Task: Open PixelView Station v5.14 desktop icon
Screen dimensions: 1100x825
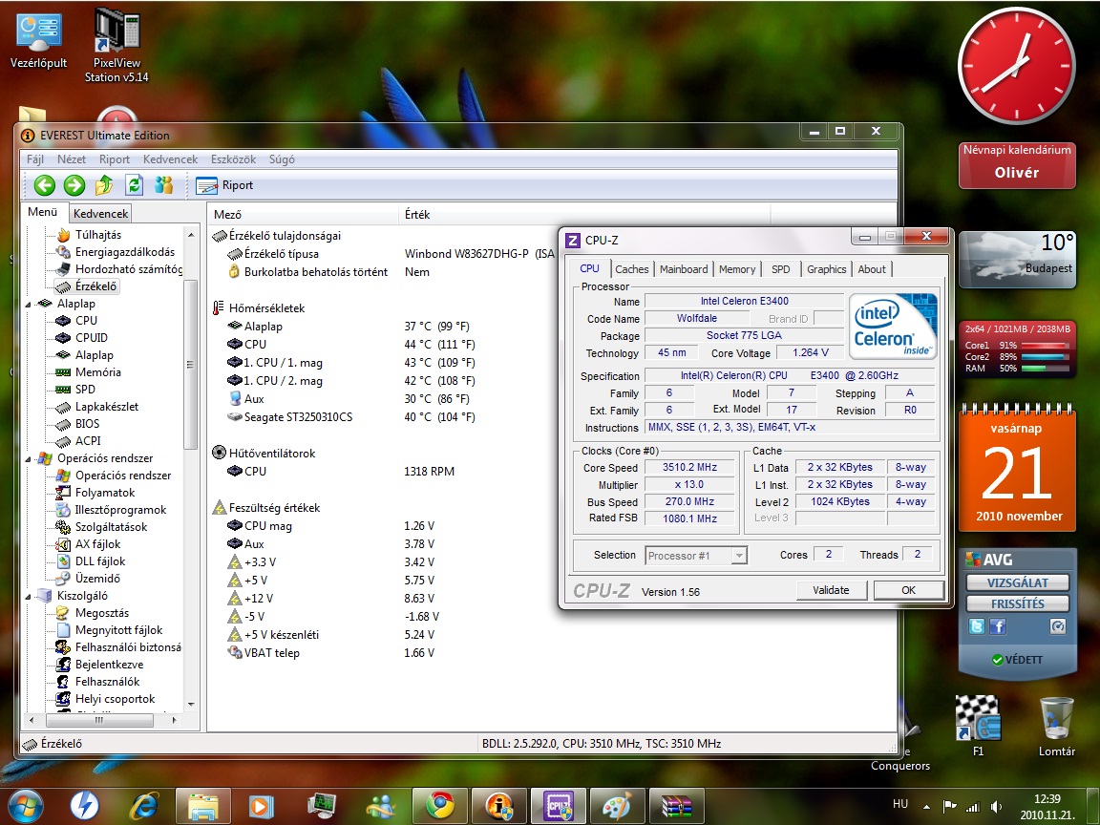Action: coord(116,46)
